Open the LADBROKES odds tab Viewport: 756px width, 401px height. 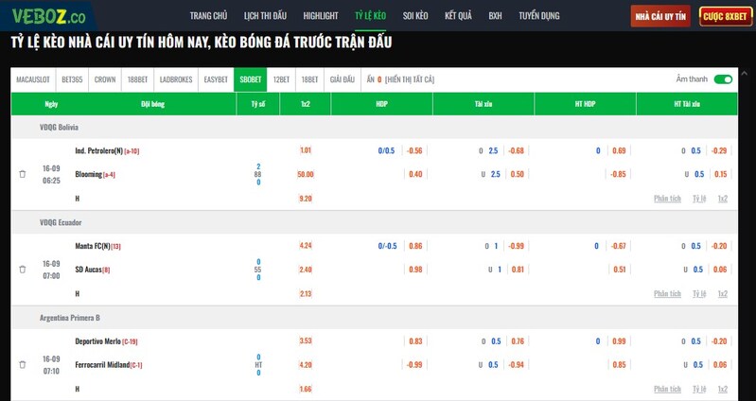[176, 79]
